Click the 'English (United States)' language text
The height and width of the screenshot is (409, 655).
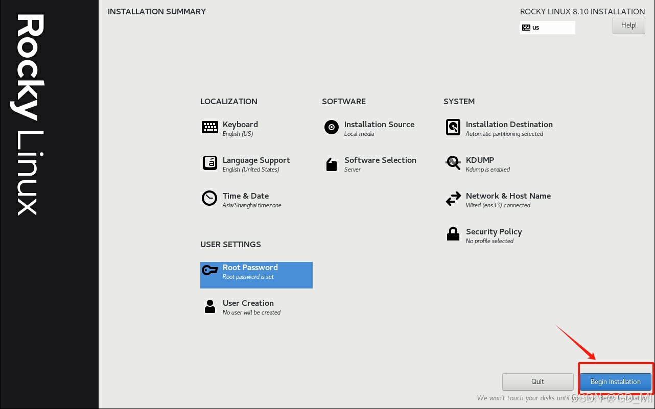251,170
